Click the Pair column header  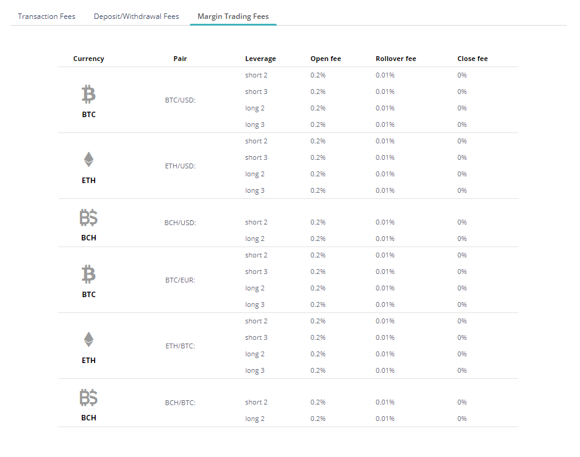tap(180, 59)
